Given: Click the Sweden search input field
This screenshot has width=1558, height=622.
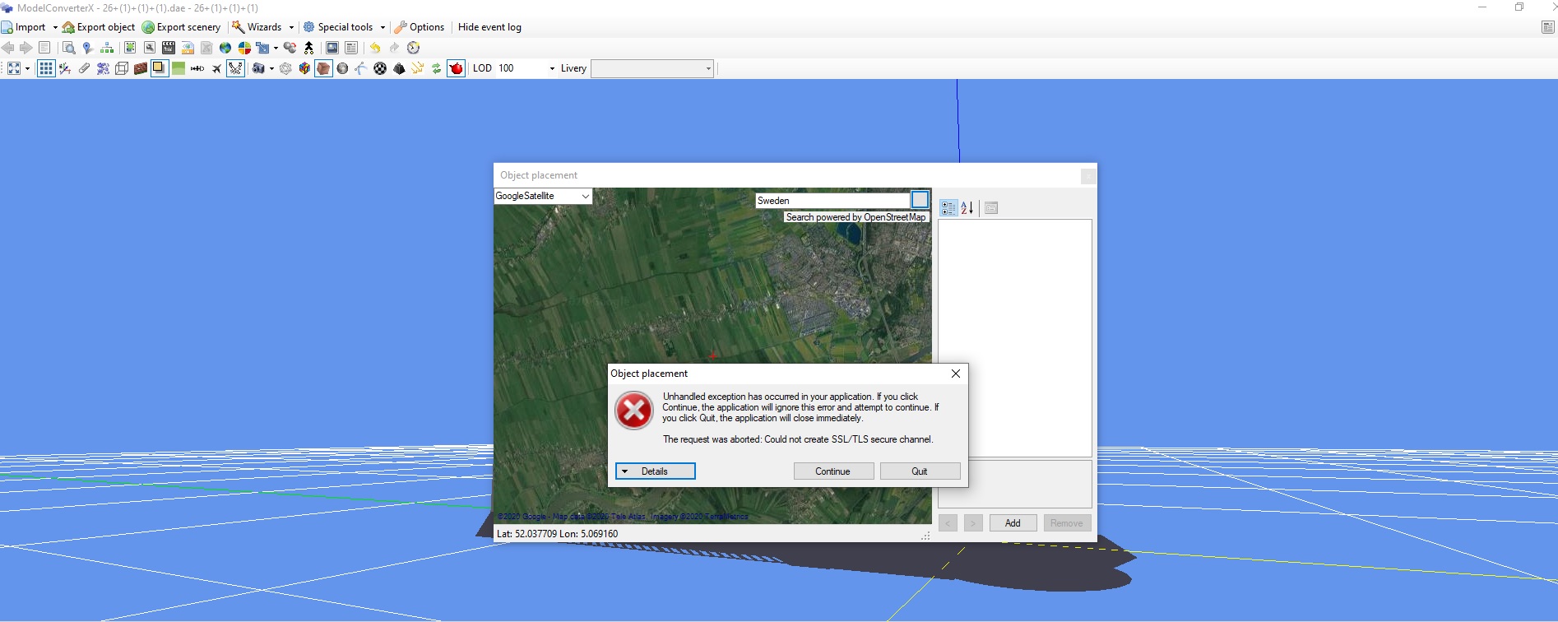Looking at the screenshot, I should (x=832, y=201).
